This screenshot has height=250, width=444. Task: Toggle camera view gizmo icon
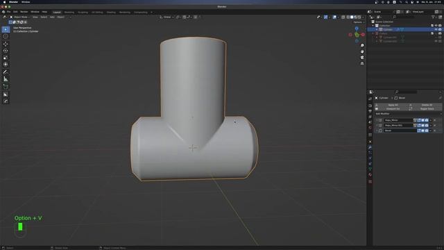point(362,58)
